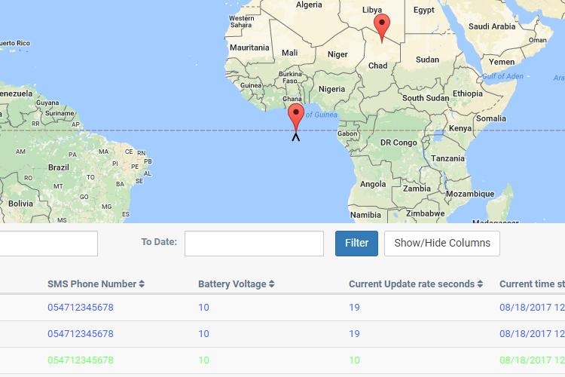Click second row timestamp 08/18/2017
This screenshot has width=565, height=377.
(x=532, y=334)
